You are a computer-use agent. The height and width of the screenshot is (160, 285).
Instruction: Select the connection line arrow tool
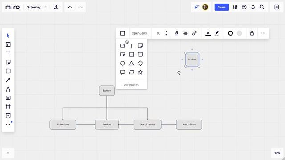tap(8, 80)
